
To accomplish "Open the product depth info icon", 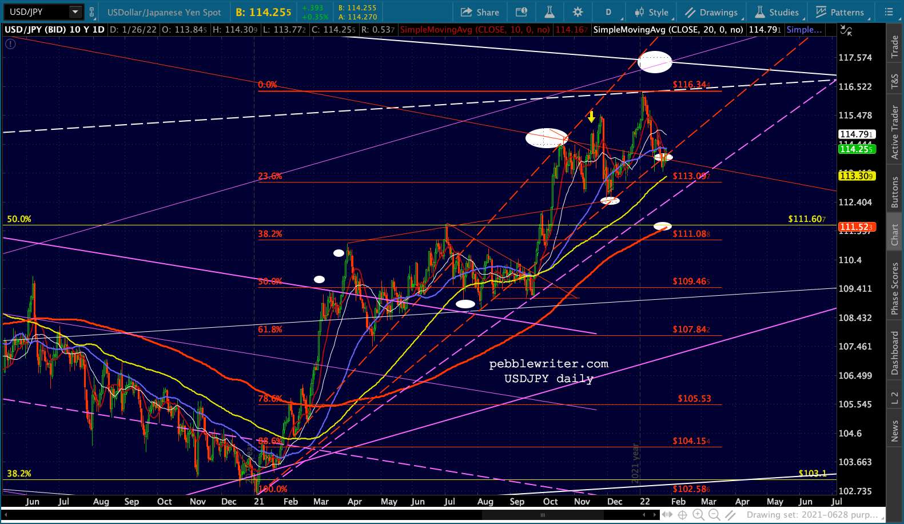I will point(521,12).
